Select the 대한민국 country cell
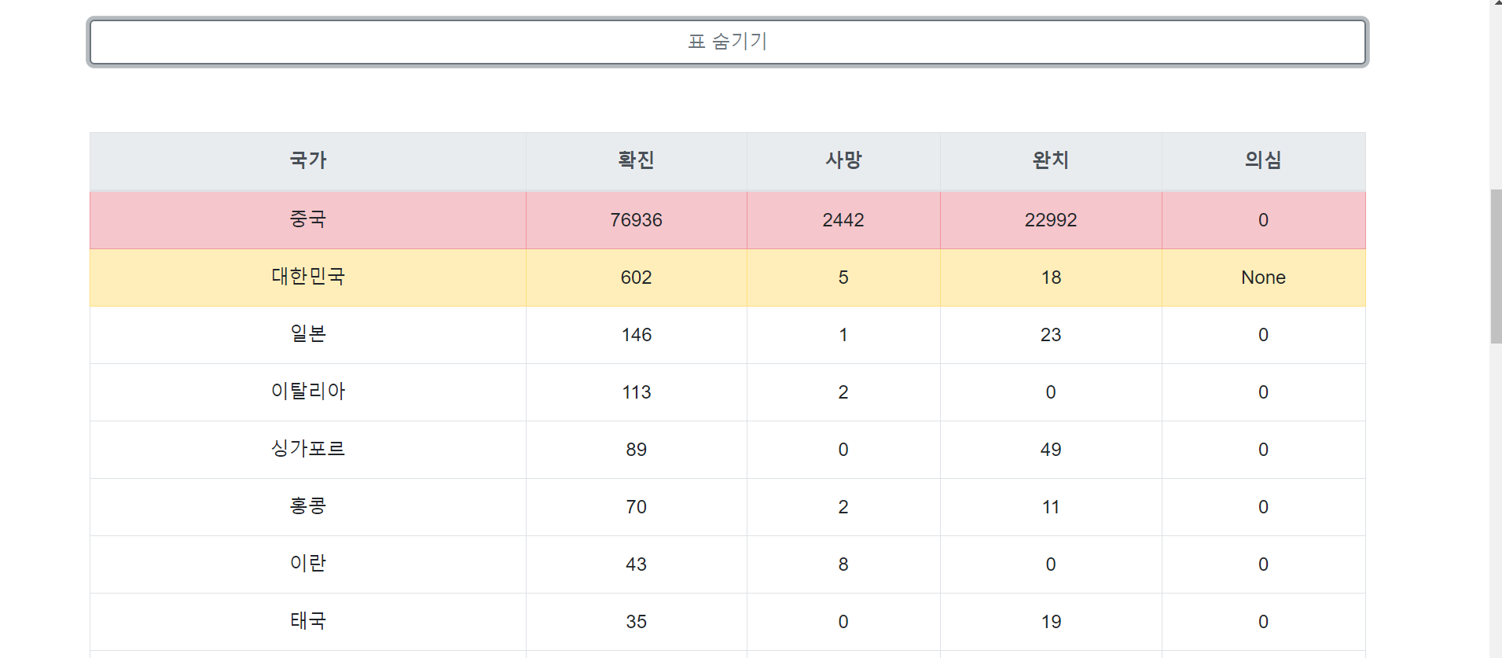The width and height of the screenshot is (1502, 658). (x=308, y=278)
